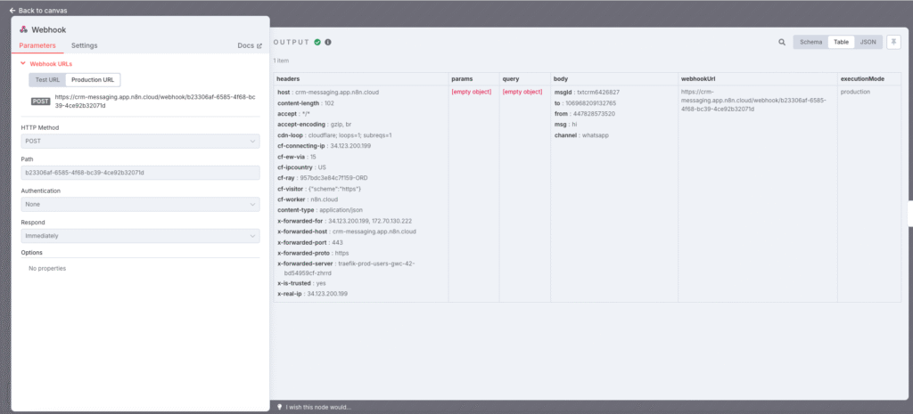Select the x-real-ip header row
Screen dimensions: 913x414
pyautogui.click(x=312, y=294)
